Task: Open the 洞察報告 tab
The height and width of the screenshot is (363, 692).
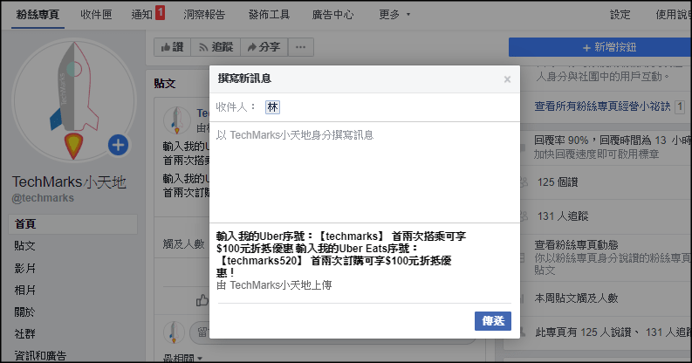Action: click(204, 15)
